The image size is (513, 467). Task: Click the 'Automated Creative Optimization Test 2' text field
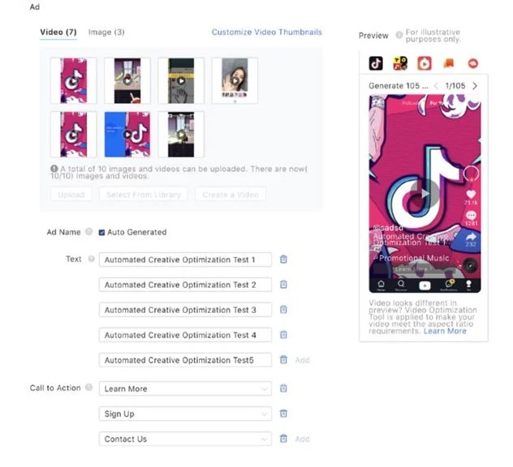coord(185,285)
